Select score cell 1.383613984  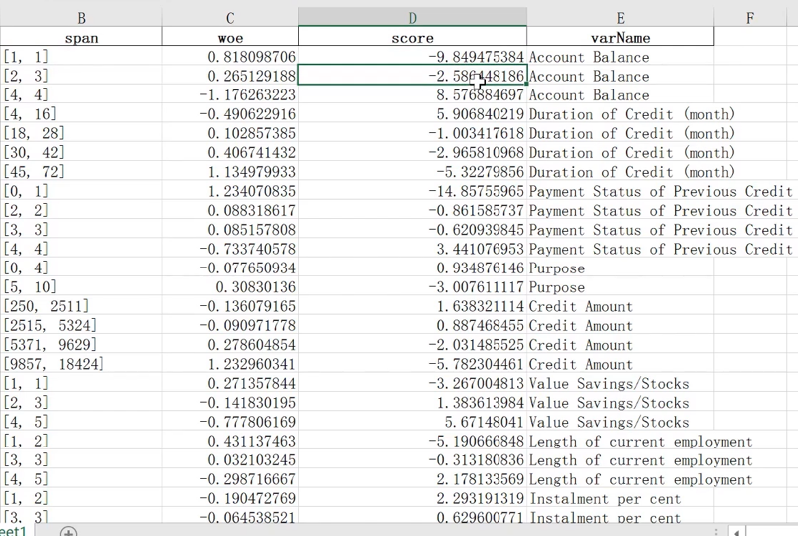point(412,403)
